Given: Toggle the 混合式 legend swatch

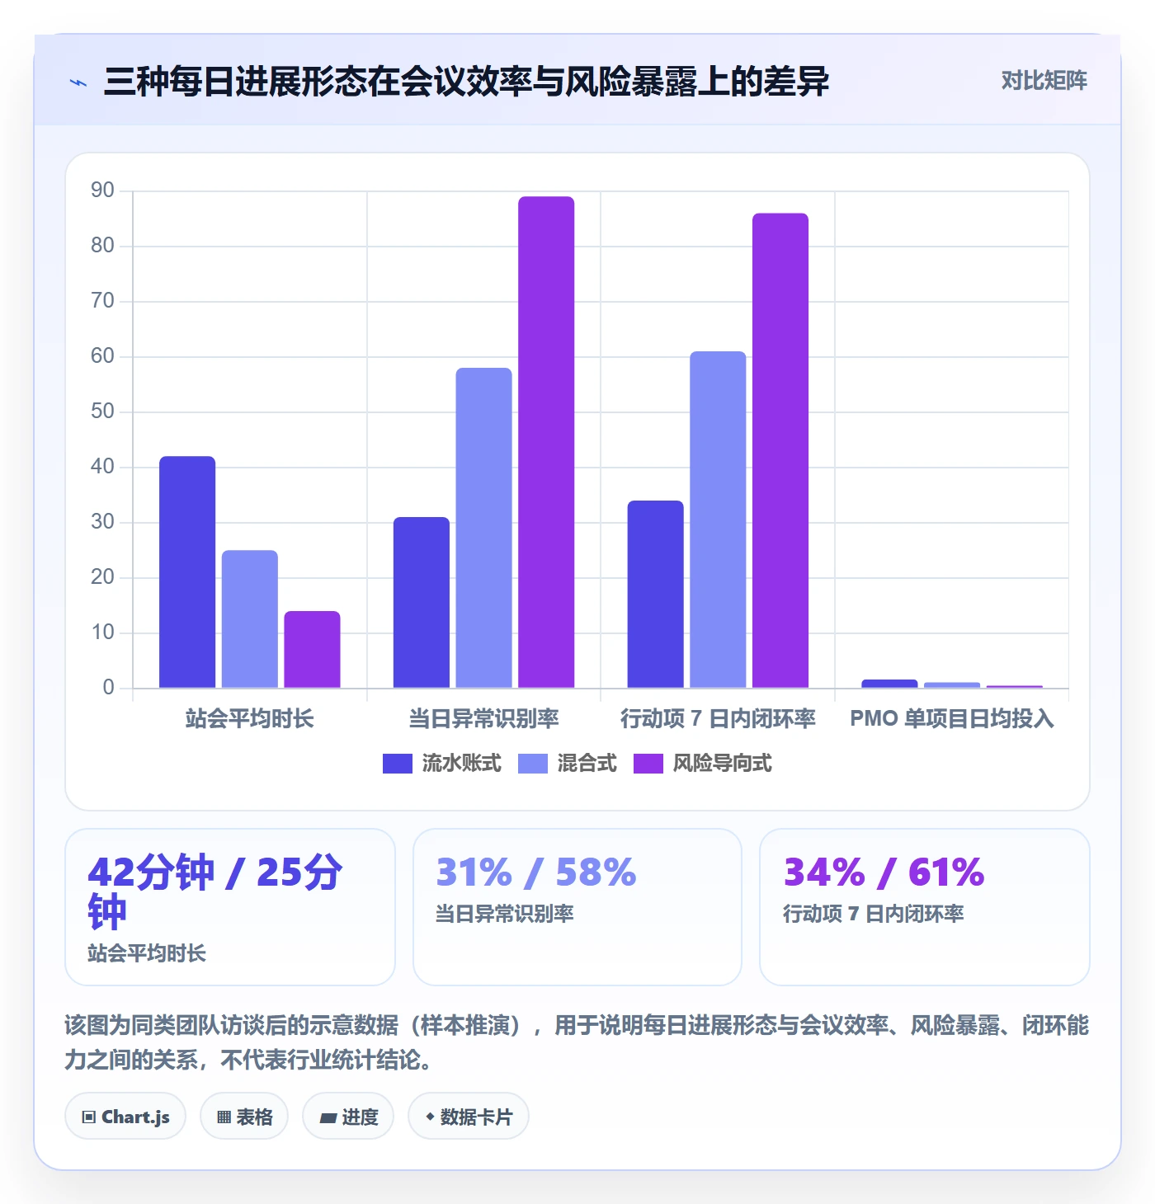Looking at the screenshot, I should click(x=532, y=764).
